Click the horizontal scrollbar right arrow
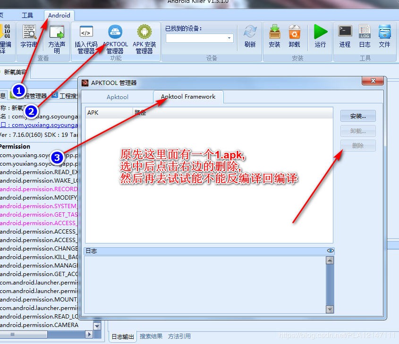The width and height of the screenshot is (399, 344). tap(89, 334)
